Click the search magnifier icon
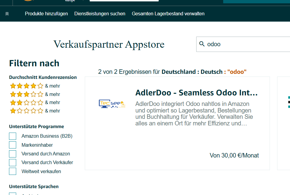Viewport: 290px width, 195px height. [x=202, y=44]
